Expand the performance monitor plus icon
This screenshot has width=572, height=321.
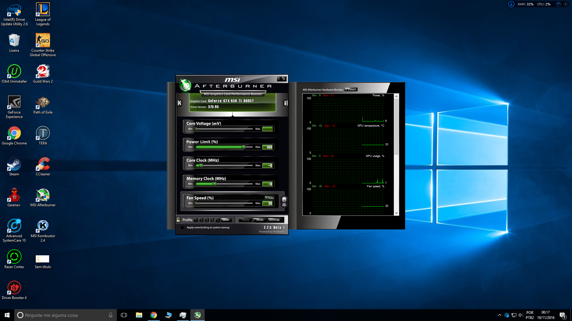pos(565,4)
